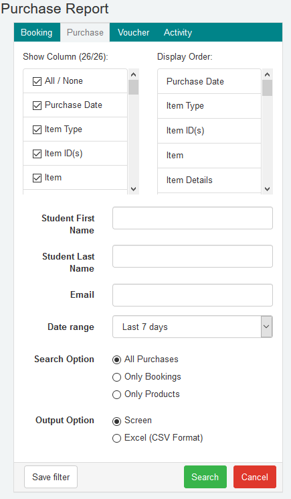Click down arrow of Display Order scrollbar

(268, 189)
